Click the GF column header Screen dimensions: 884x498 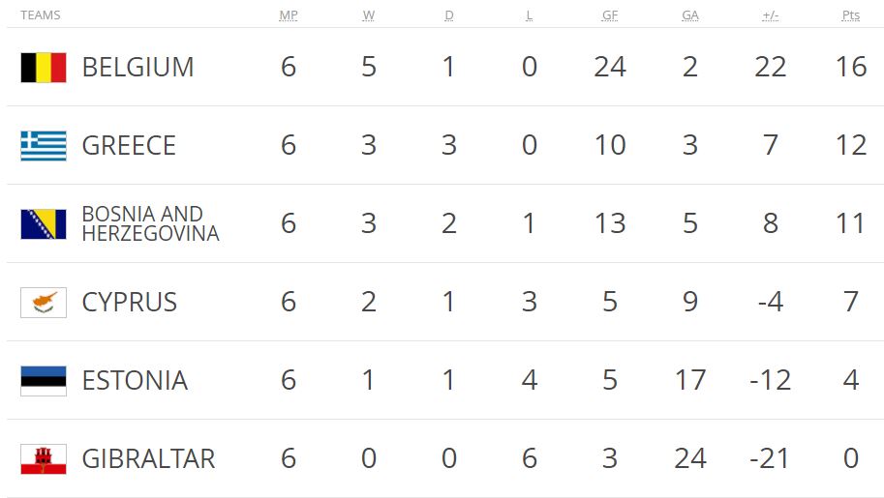[x=610, y=15]
